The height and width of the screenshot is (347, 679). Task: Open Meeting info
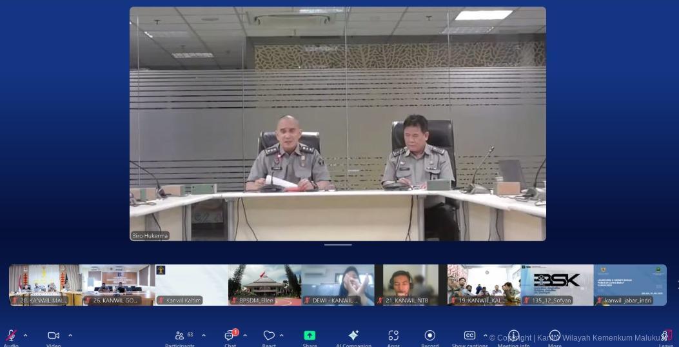point(513,336)
